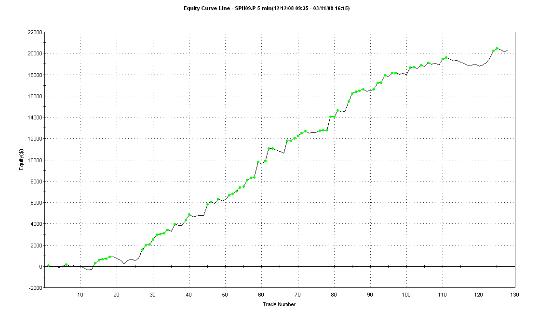This screenshot has width=539, height=311.
Task: Select trade number 20 on the x-axis
Action: (x=117, y=295)
